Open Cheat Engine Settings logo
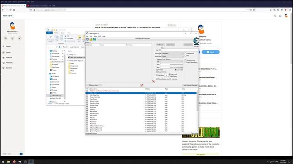293x164 pixels. (196, 41)
